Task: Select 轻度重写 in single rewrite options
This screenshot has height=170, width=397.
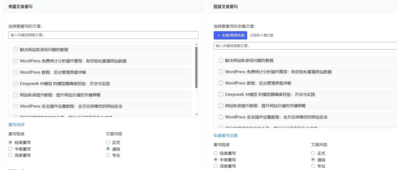Action: pos(10,142)
